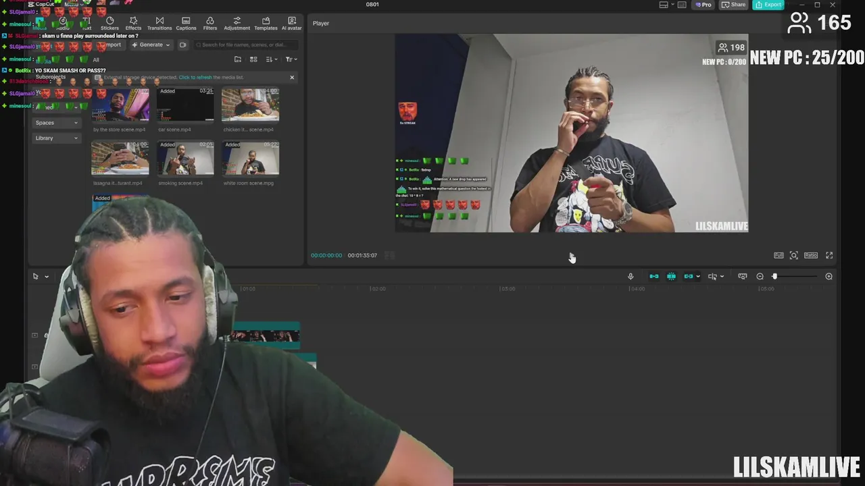Enter fullscreen preview in player
Image resolution: width=865 pixels, height=486 pixels.
pos(829,255)
